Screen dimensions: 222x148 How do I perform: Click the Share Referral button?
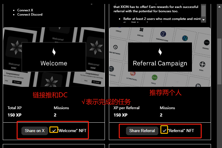142,131
